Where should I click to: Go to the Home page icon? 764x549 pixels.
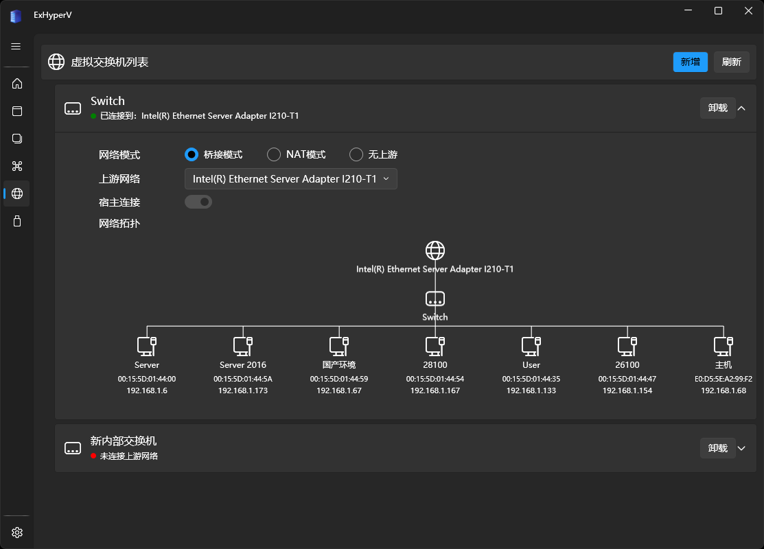17,84
